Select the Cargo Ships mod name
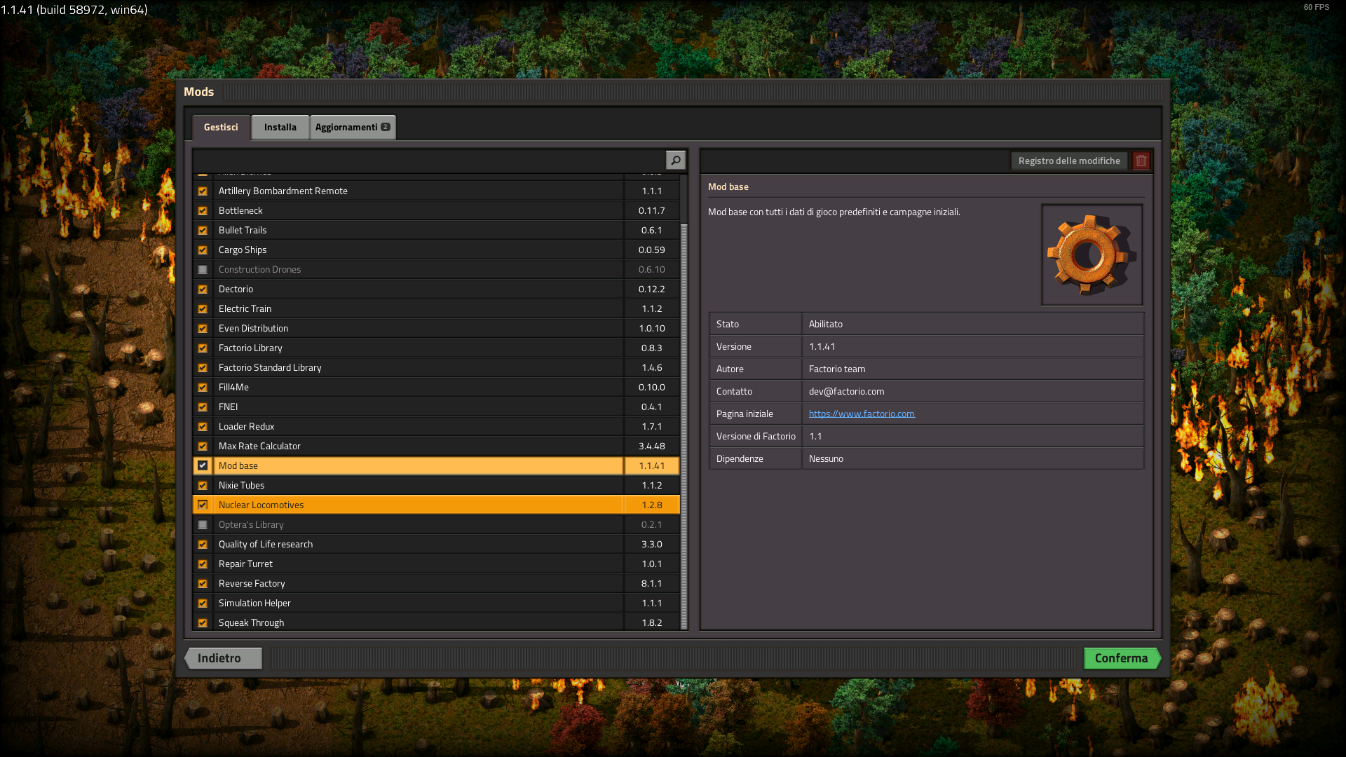Viewport: 1346px width, 757px height. 243,250
